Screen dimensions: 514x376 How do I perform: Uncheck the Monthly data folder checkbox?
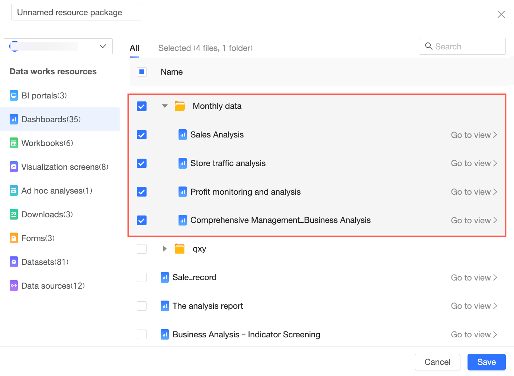click(142, 106)
